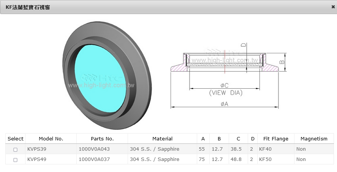Click the KF40 fit flange cell
Viewport: 337px width, 172px height.
point(265,149)
